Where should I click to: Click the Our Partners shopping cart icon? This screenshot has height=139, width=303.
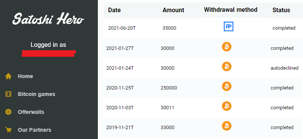click(x=8, y=130)
